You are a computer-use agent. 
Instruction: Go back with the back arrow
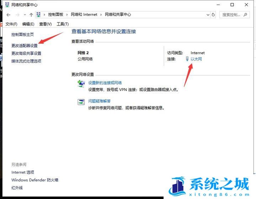tap(9, 15)
